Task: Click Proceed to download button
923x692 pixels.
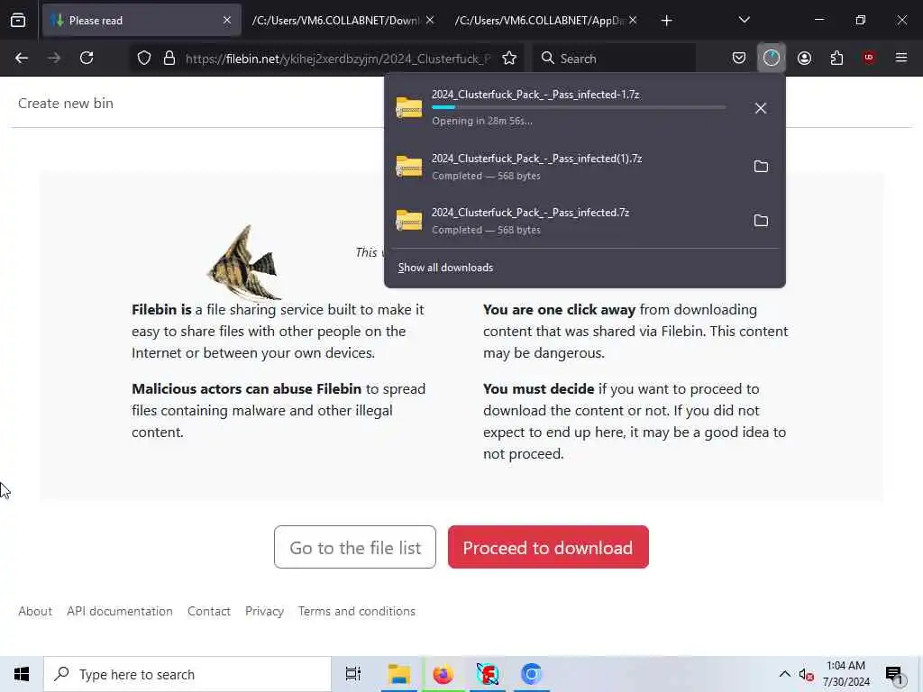Action: 548,547
